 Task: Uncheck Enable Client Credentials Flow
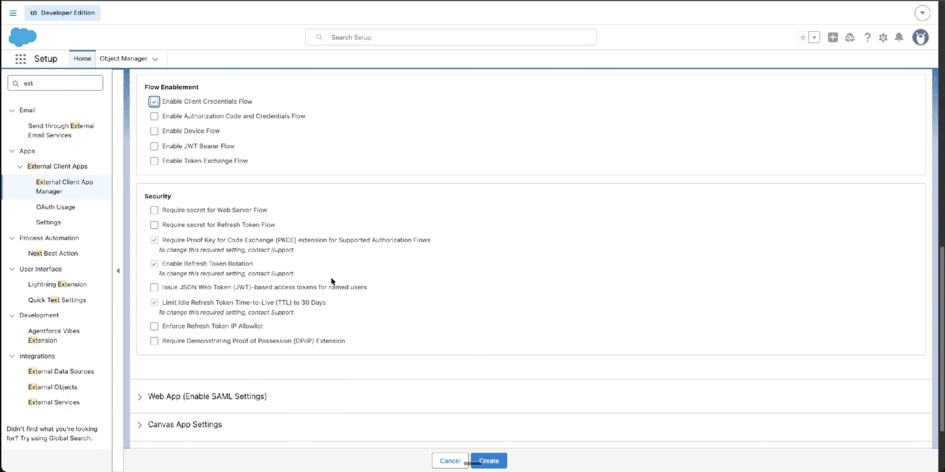pos(154,102)
